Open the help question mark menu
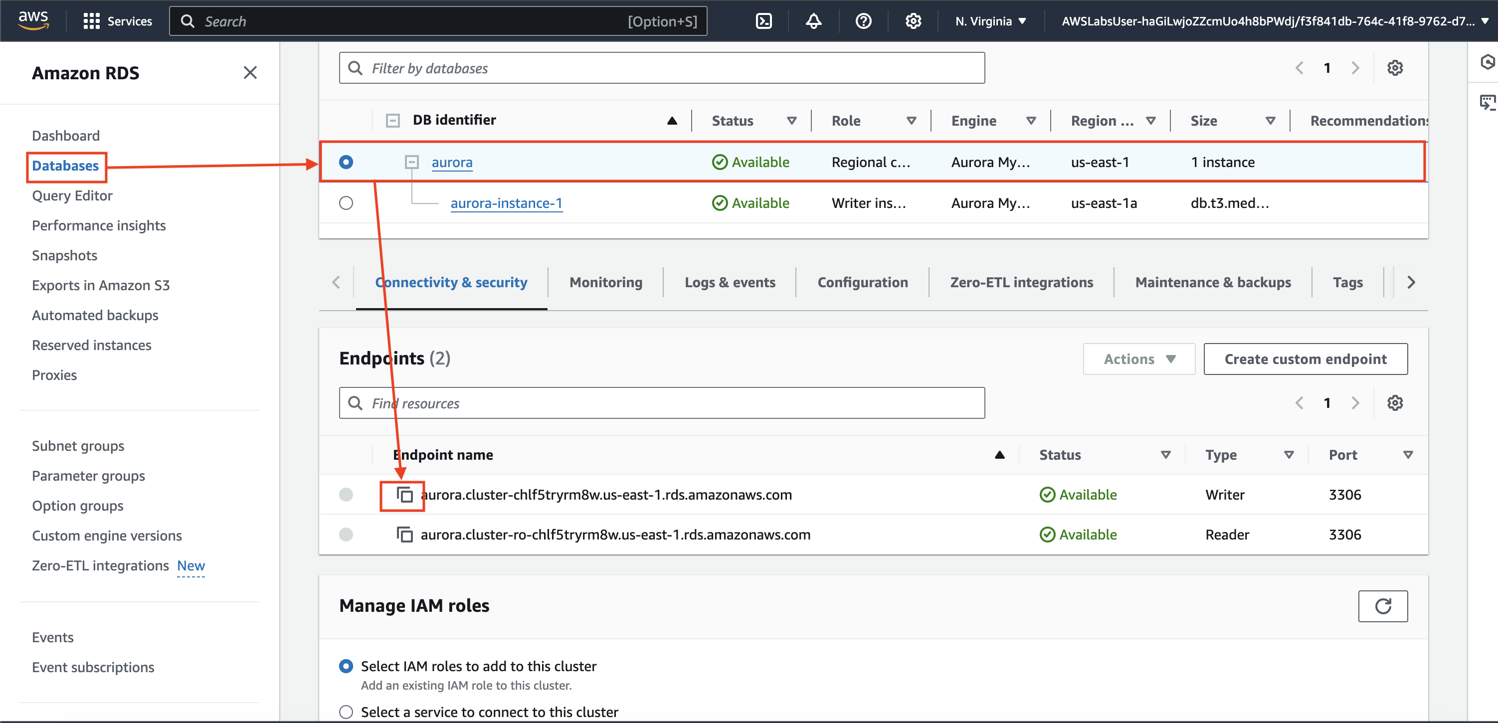Viewport: 1498px width, 723px height. (x=864, y=21)
